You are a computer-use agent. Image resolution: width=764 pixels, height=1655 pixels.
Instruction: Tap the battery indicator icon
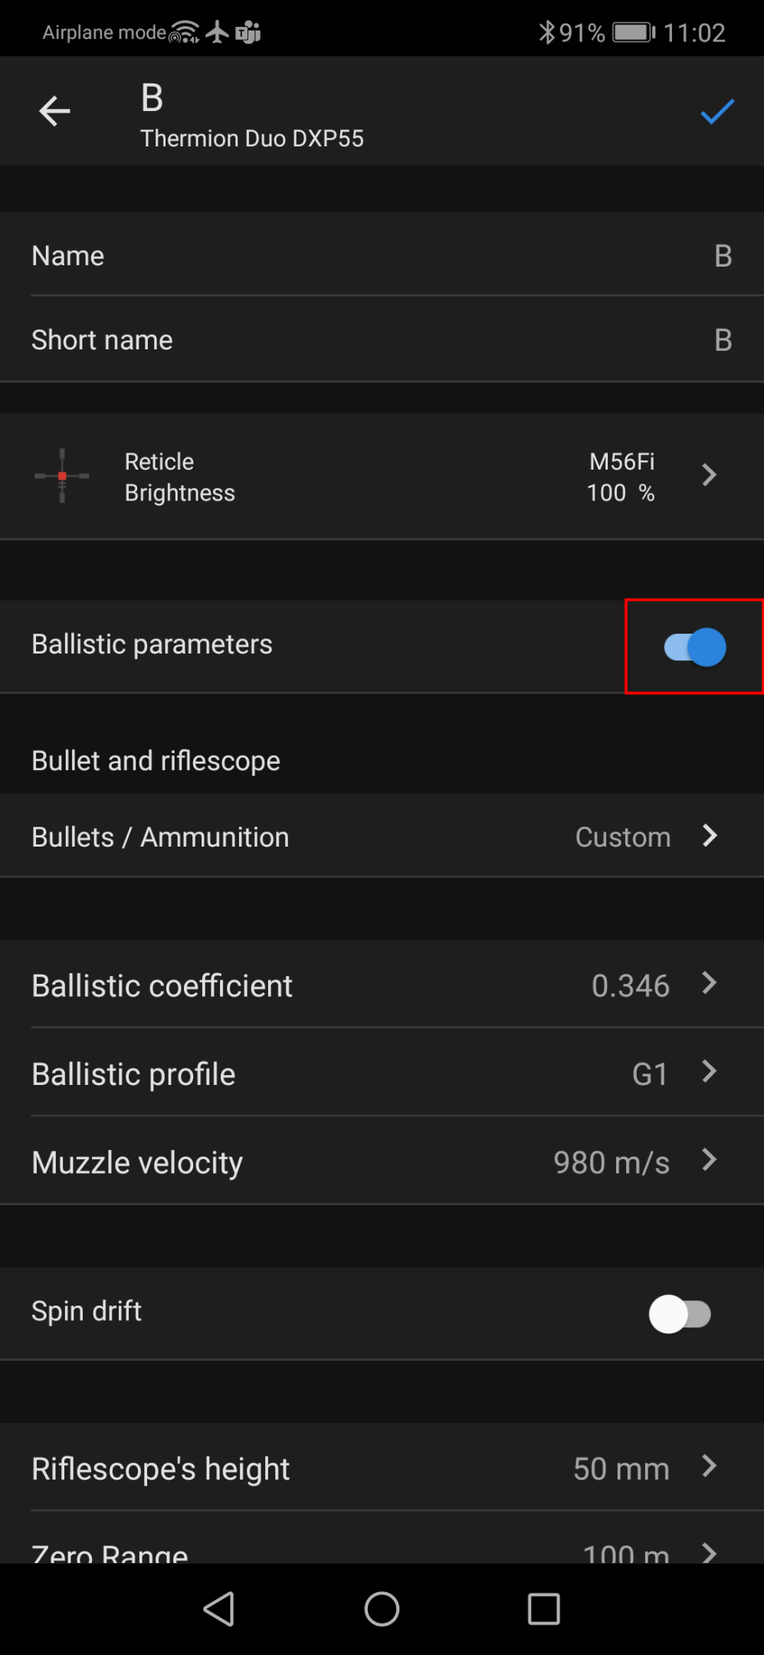633,32
